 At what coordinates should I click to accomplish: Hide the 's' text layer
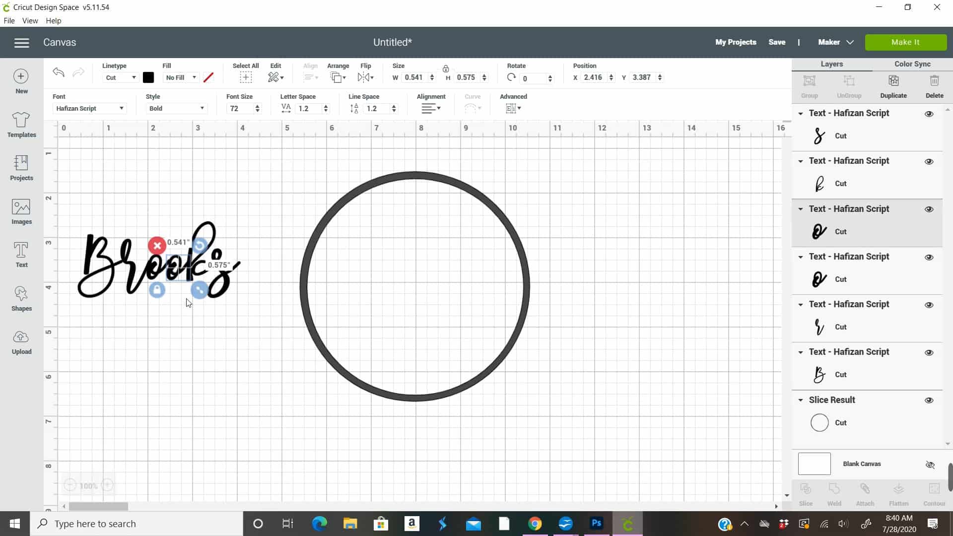click(929, 114)
